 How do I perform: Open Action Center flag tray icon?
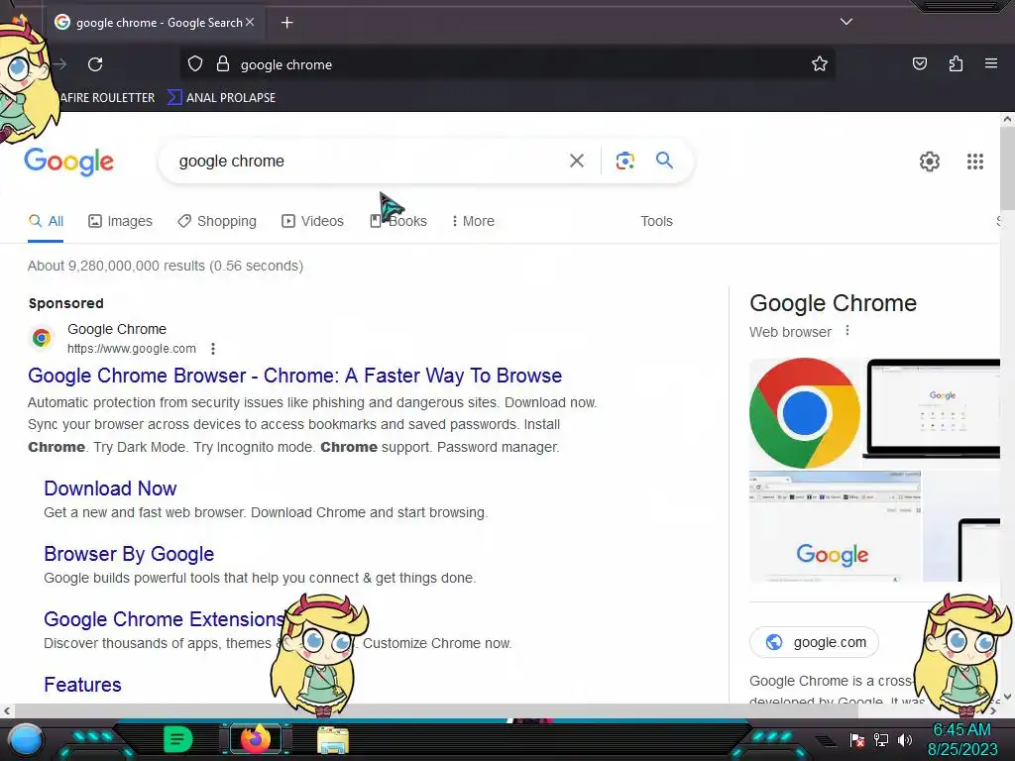tap(857, 739)
